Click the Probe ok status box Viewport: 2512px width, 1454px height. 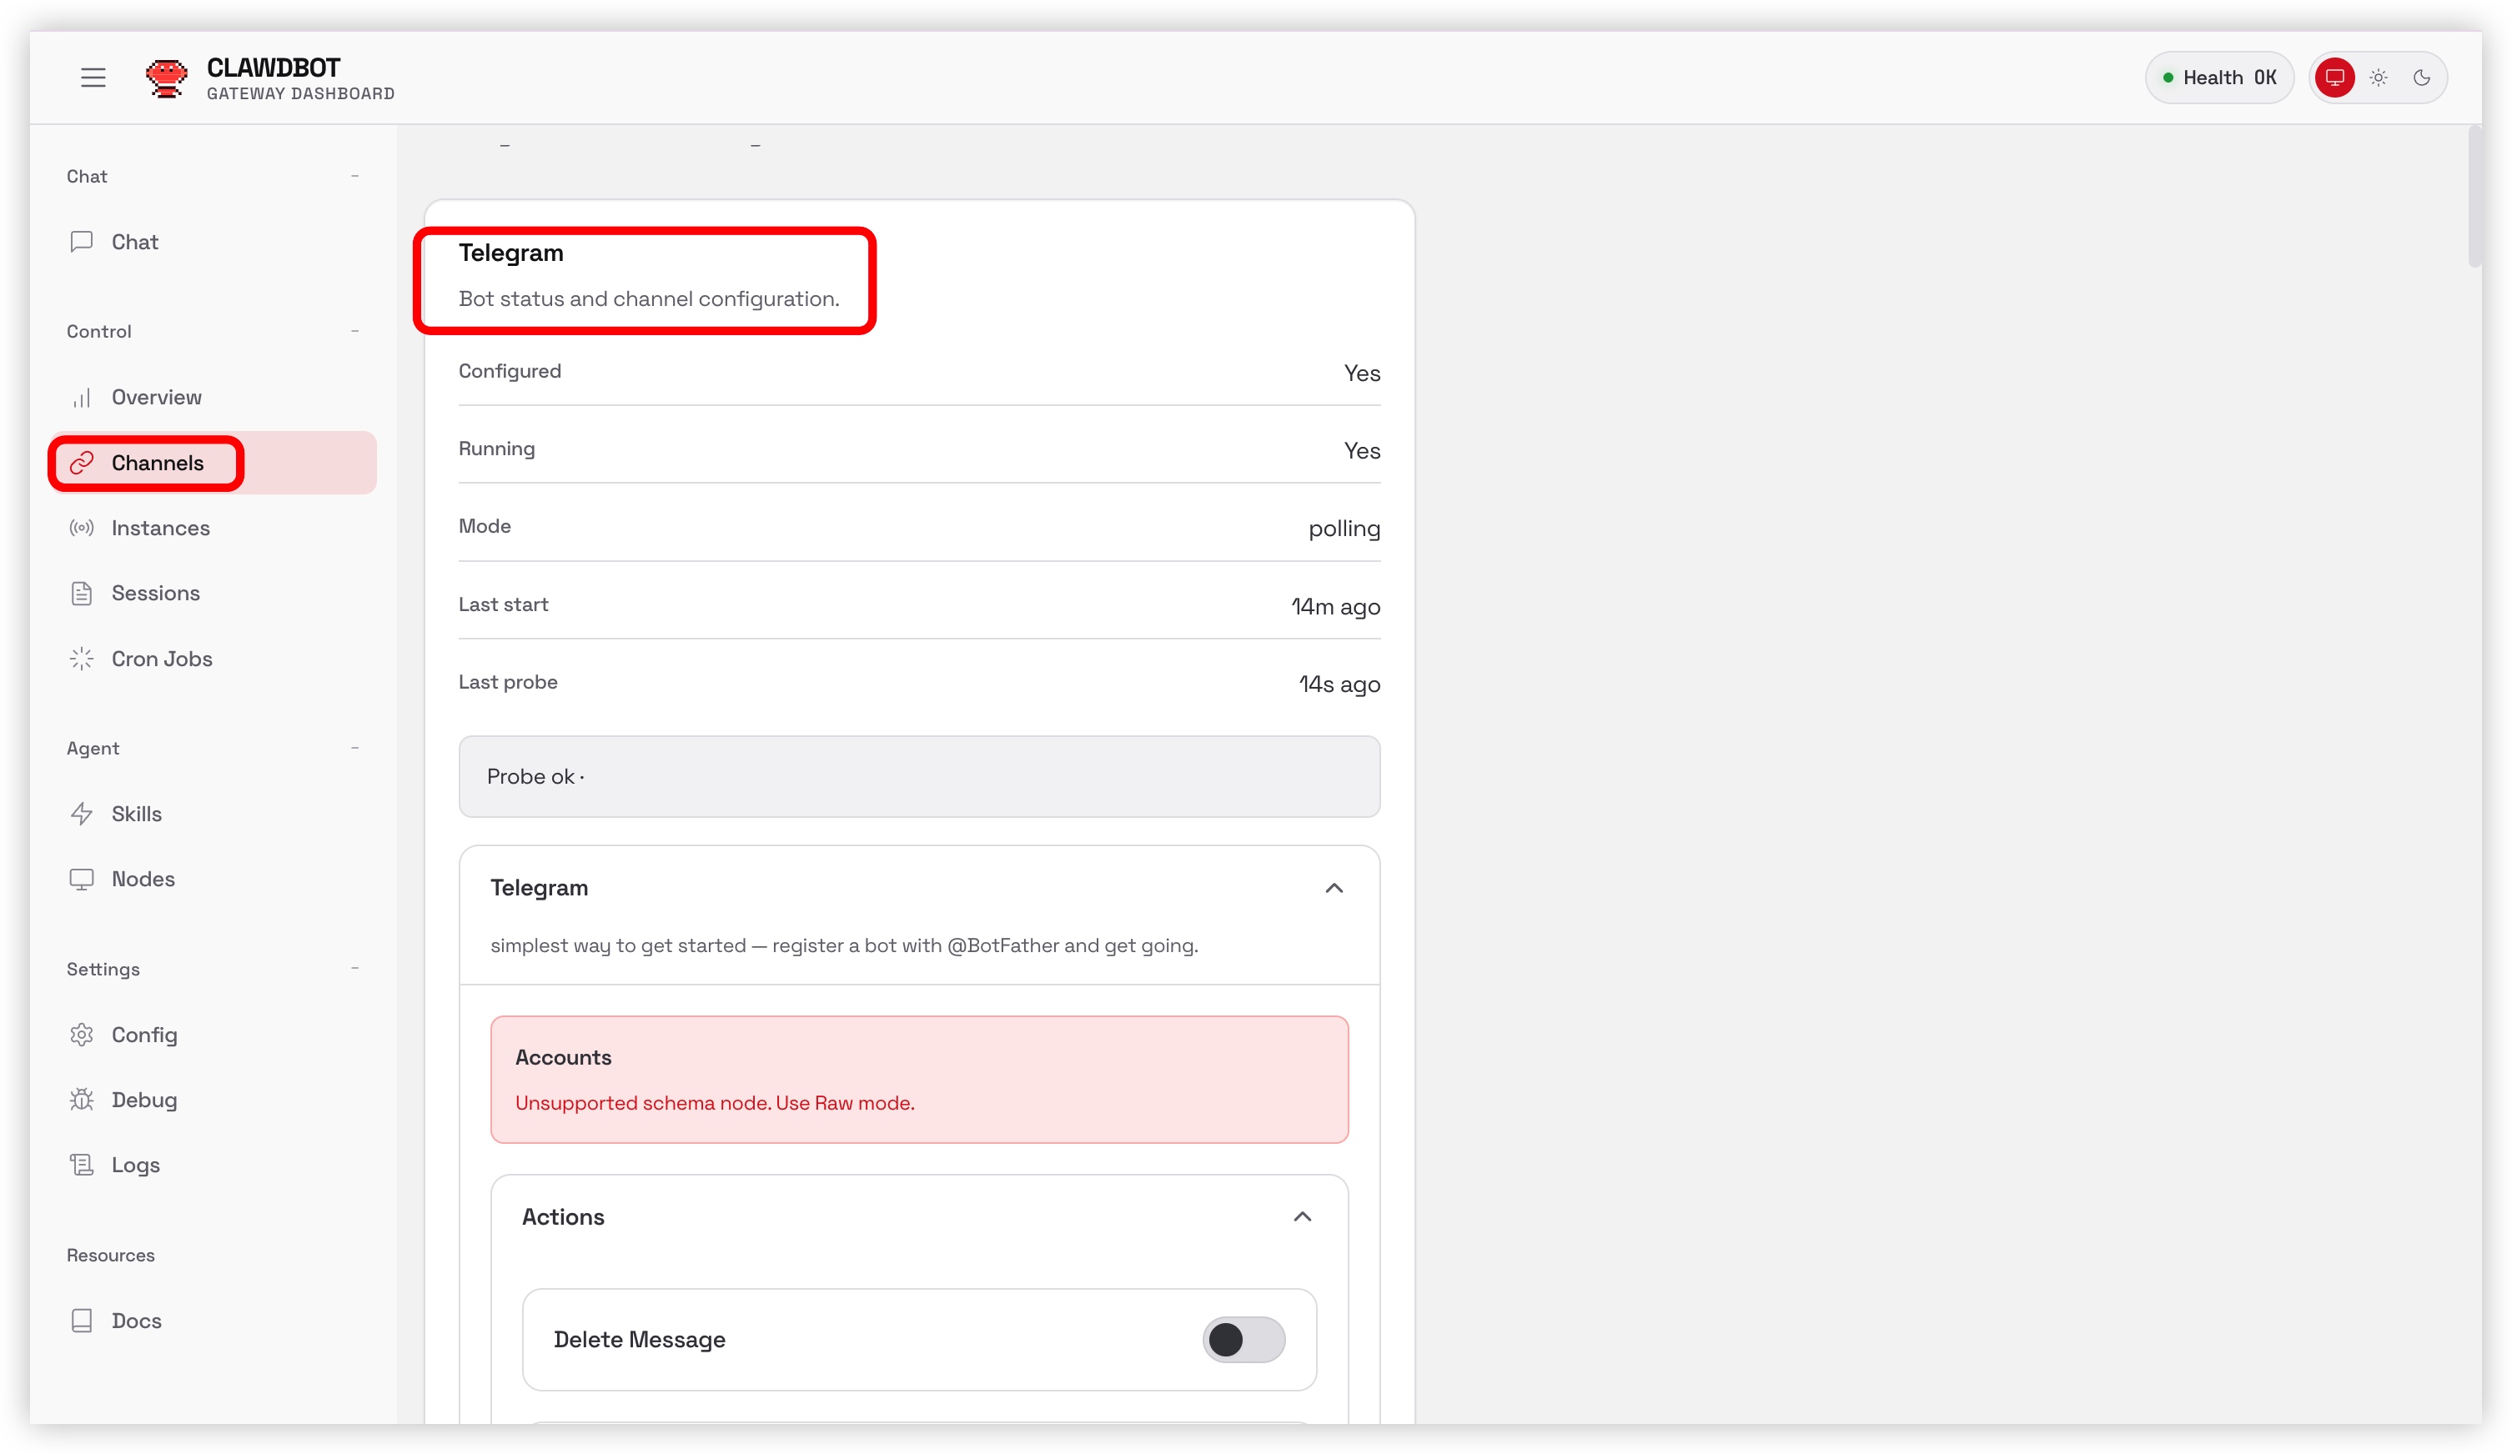coord(918,776)
